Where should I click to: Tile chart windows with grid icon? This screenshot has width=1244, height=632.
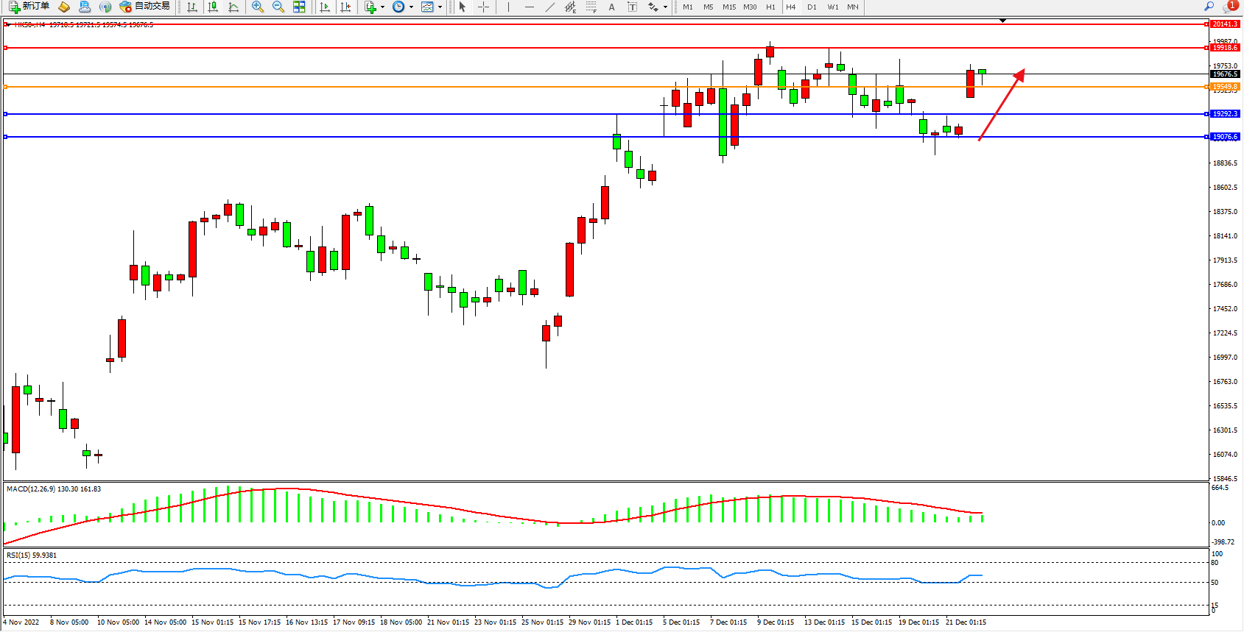[x=299, y=7]
